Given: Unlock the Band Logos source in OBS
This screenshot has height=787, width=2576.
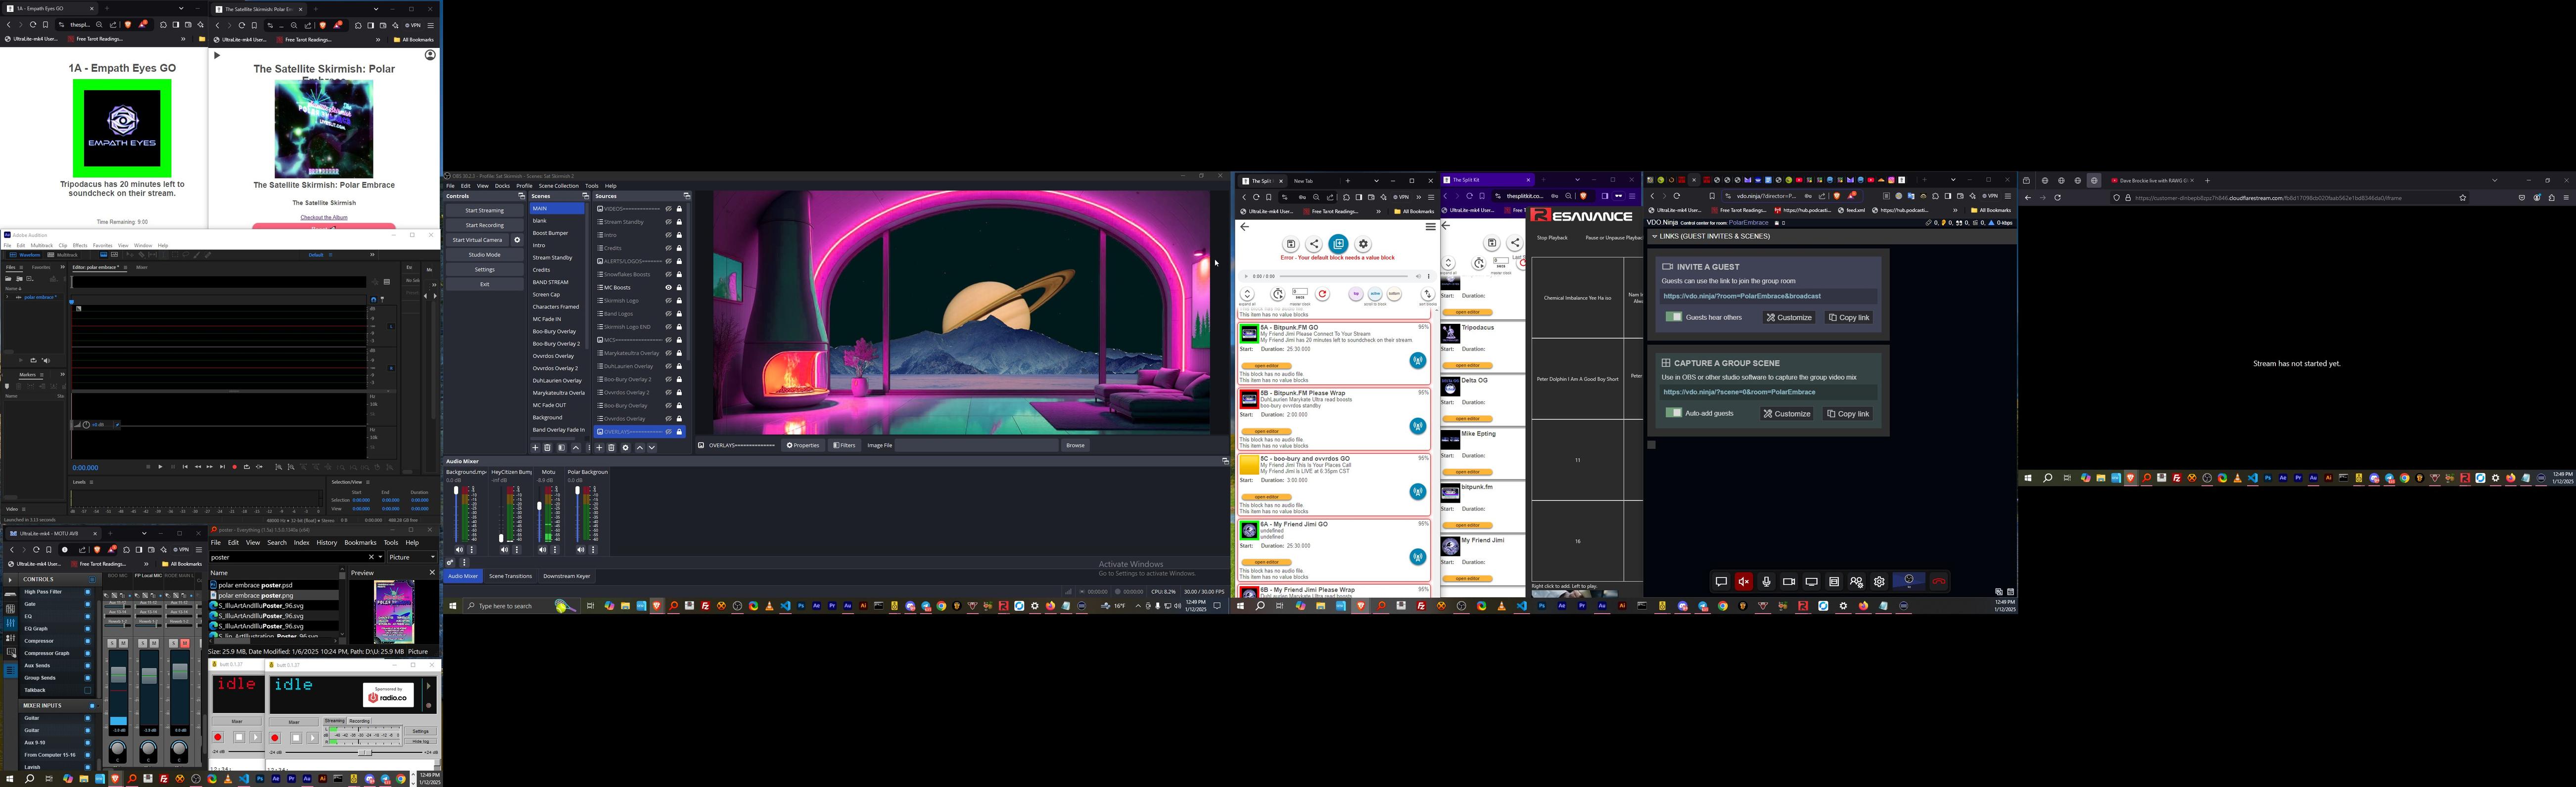Looking at the screenshot, I should (x=680, y=313).
